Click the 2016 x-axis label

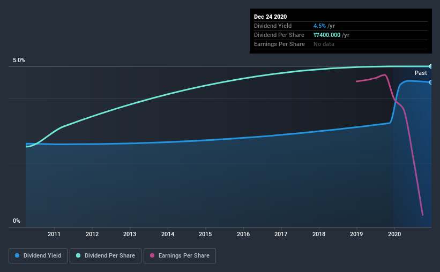pos(243,234)
